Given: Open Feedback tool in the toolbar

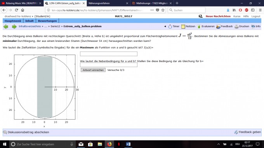Looking at the screenshot, I should click(224, 26).
